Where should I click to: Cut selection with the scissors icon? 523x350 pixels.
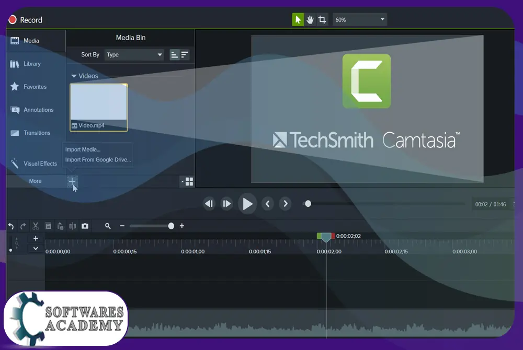coord(36,226)
